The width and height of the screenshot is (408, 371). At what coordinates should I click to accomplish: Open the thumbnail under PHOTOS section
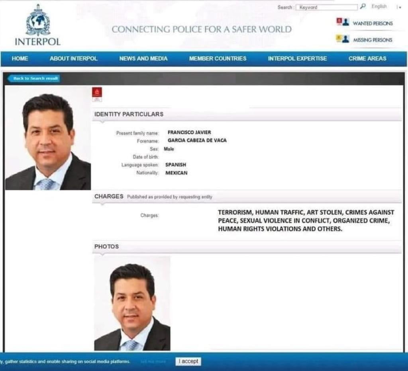tap(132, 303)
